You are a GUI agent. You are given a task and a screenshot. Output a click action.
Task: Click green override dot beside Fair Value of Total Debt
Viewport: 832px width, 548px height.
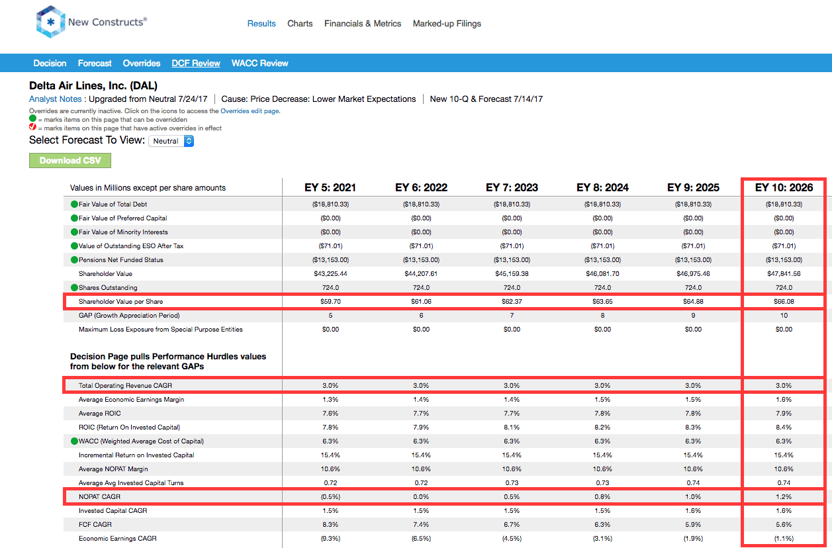(x=74, y=204)
